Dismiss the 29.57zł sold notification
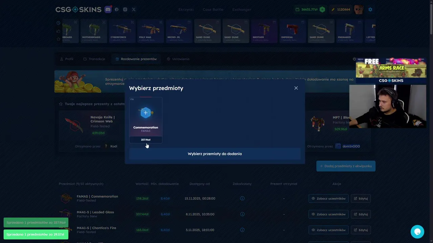Screen dimensions: 433x243 point(36,235)
